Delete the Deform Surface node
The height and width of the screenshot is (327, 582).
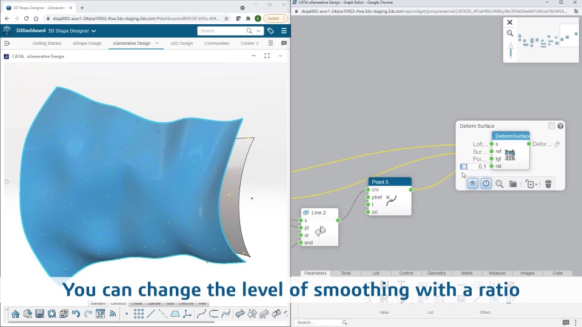click(548, 184)
